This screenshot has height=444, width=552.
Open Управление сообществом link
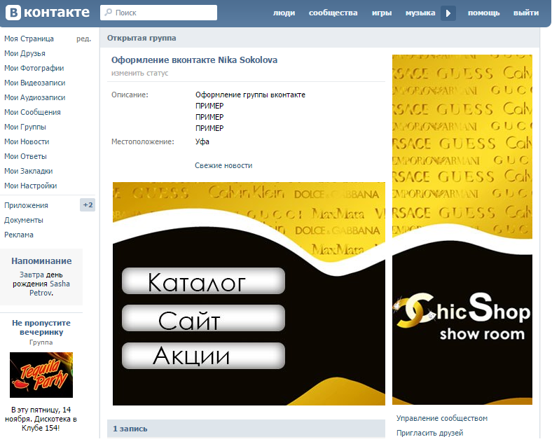point(442,418)
